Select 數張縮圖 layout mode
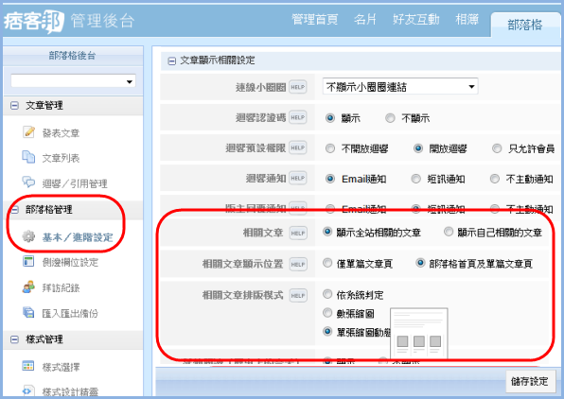Viewport: 564px width, 399px height. (327, 313)
